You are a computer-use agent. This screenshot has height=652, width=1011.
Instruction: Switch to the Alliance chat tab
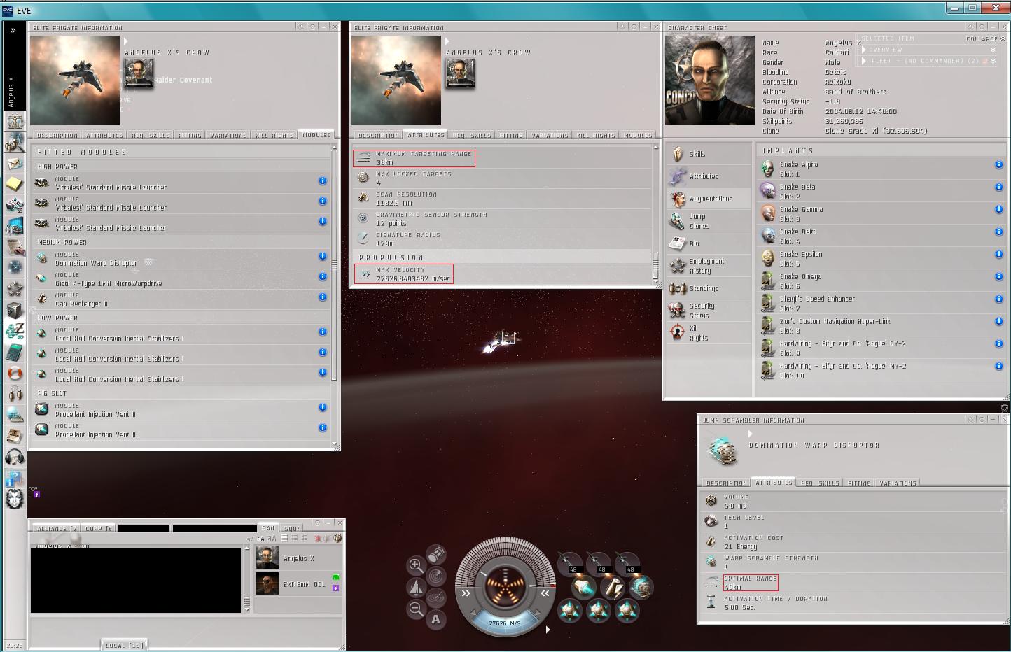tap(57, 528)
